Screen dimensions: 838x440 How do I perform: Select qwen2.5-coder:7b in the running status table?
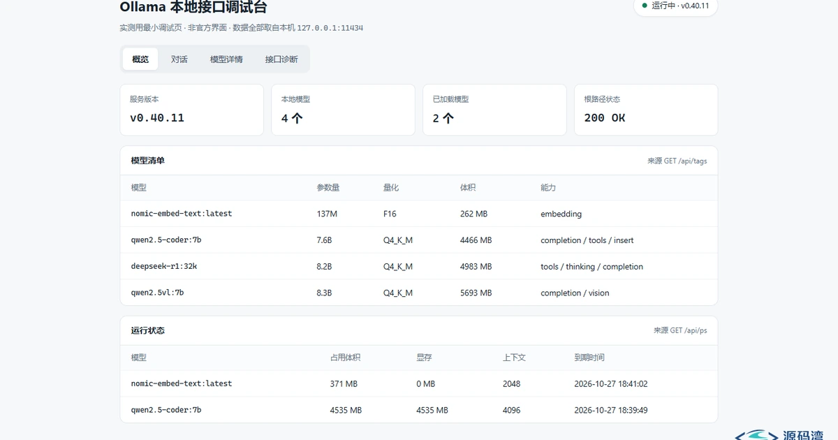tap(166, 410)
